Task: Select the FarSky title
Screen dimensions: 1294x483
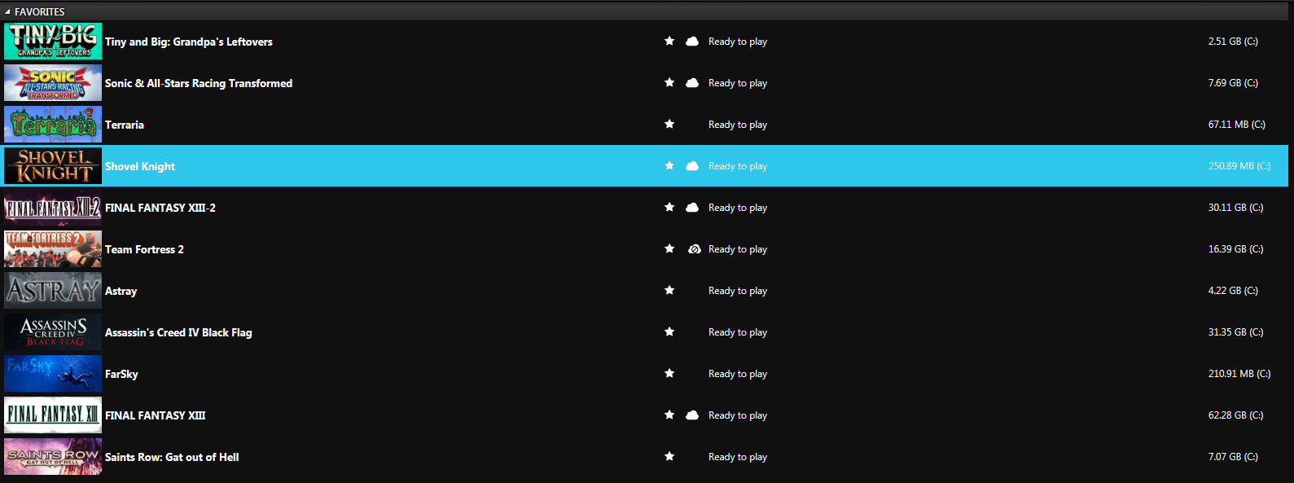Action: (121, 374)
